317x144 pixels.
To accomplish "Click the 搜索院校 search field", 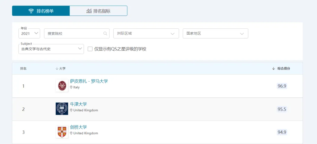I will click(77, 33).
